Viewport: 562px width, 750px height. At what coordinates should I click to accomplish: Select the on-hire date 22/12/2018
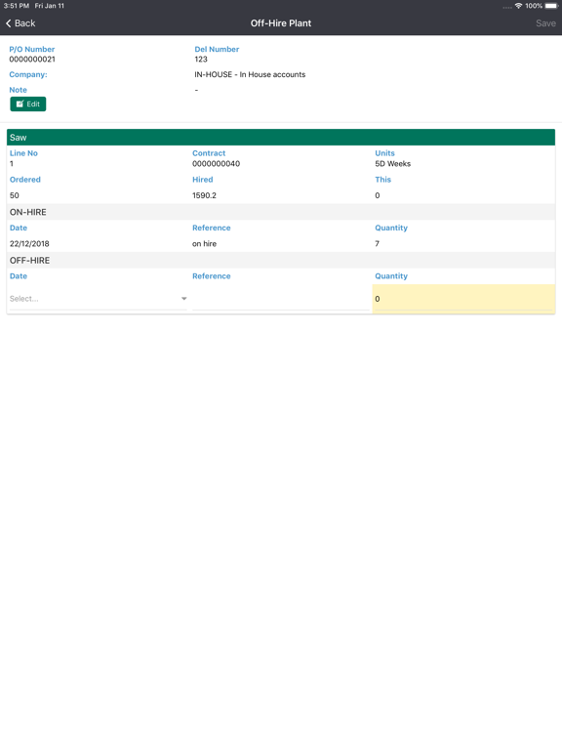tap(29, 243)
